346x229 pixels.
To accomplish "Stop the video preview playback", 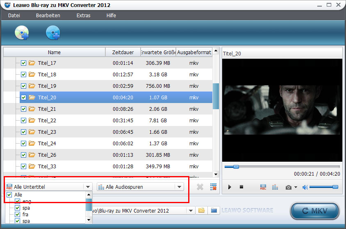I will coord(241,187).
